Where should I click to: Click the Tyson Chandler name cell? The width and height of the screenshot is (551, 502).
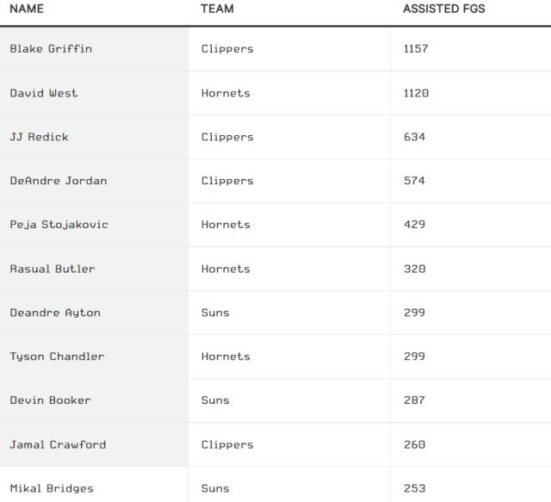coord(57,356)
